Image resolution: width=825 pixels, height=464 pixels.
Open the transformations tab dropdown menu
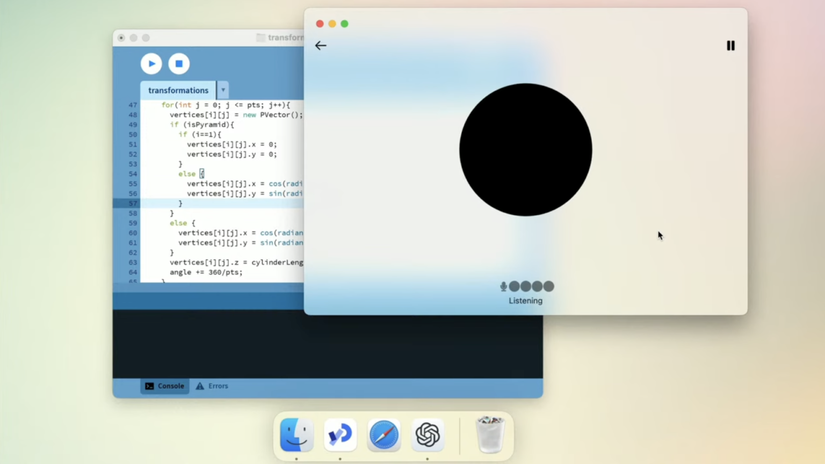click(x=222, y=90)
